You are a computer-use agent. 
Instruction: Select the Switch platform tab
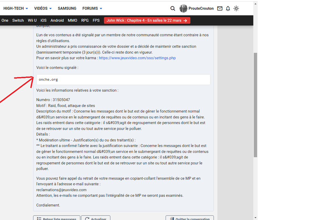(18, 20)
